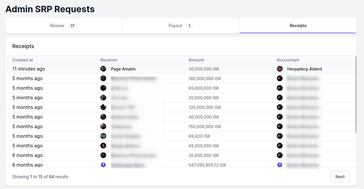Click the question mark receiver avatar icon
The height and width of the screenshot is (189, 364).
(103, 165)
